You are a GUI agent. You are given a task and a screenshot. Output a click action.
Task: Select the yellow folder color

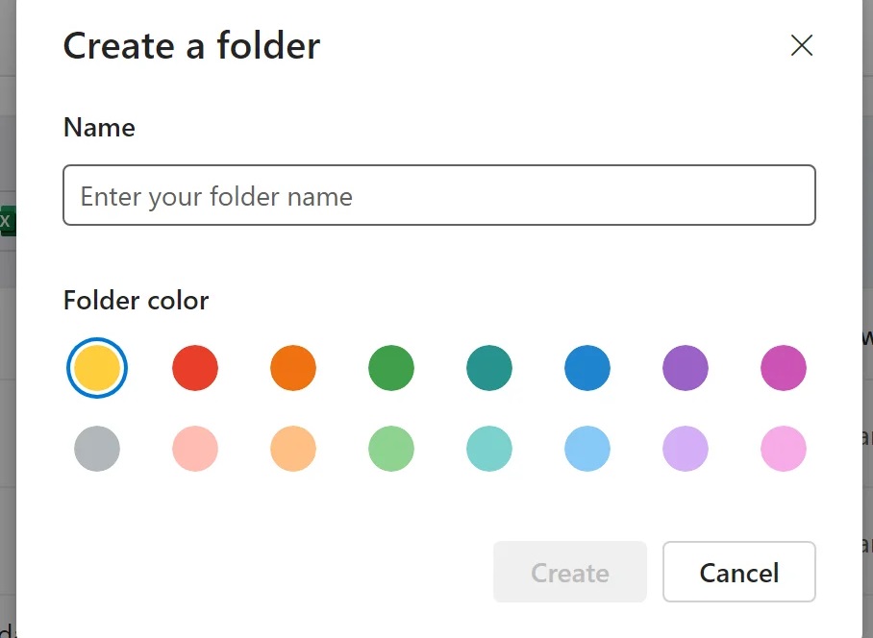96,368
